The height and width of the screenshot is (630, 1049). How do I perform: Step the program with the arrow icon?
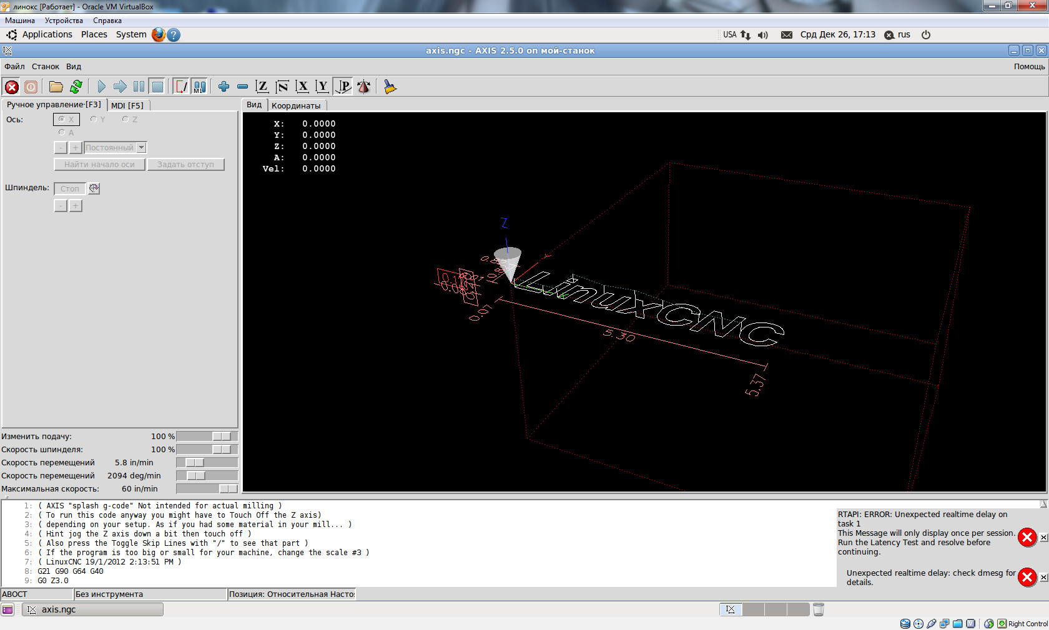point(120,87)
